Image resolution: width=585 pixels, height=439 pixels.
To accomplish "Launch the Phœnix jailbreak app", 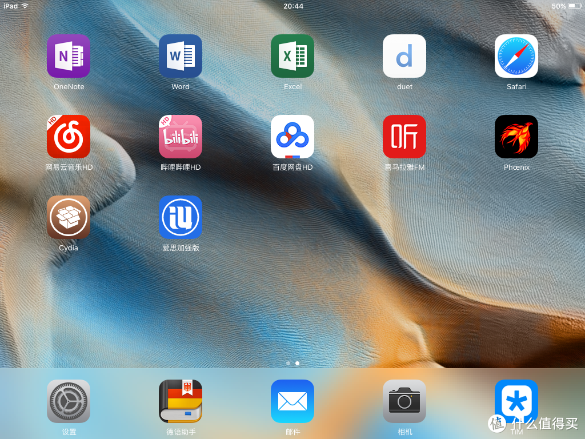I will coord(516,137).
